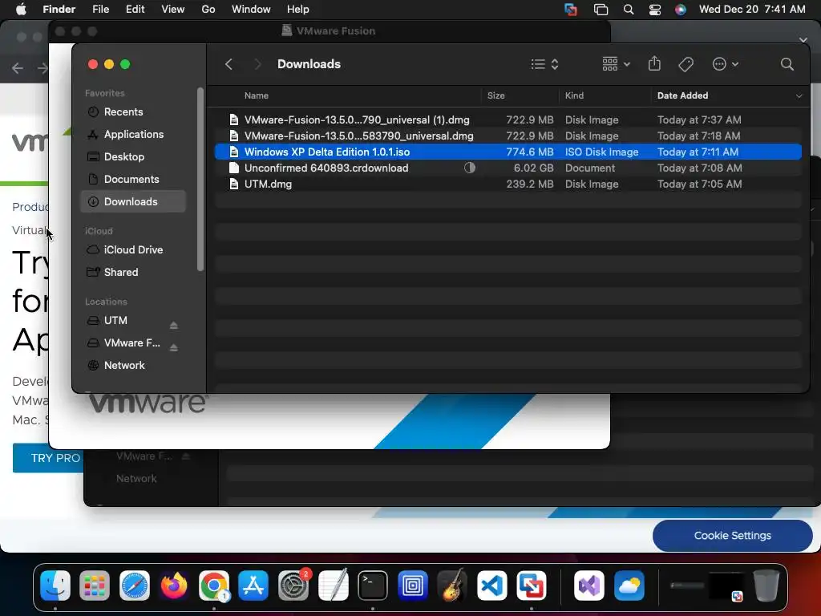Viewport: 821px width, 616px height.
Task: Open VMware Fusion from the Dock
Action: [x=532, y=585]
